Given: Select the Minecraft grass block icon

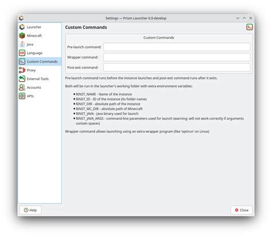Looking at the screenshot, I should pyautogui.click(x=22, y=36).
